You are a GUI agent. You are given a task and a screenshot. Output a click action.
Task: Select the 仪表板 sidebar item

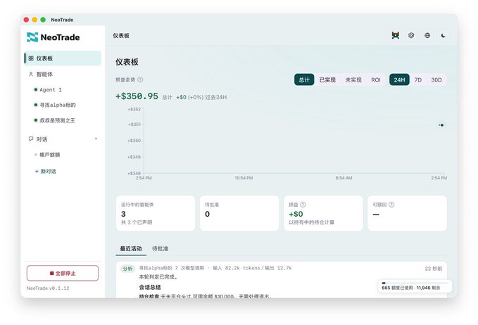[x=63, y=58]
